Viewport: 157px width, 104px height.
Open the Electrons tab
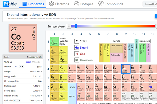click(59, 4)
